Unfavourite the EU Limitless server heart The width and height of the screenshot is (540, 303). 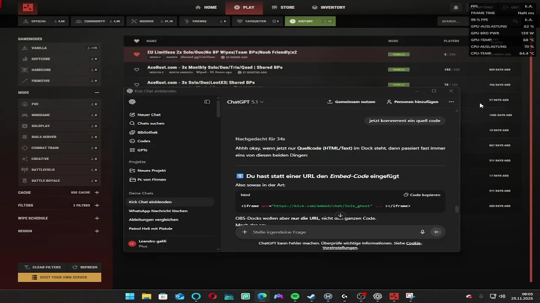(136, 54)
